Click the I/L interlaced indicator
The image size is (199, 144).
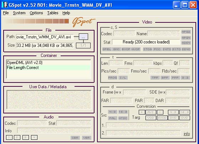(123, 78)
